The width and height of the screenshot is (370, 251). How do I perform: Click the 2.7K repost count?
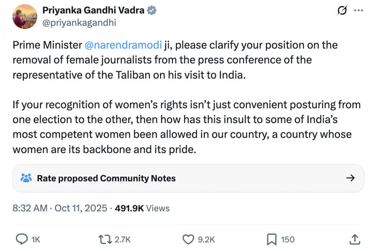point(122,239)
